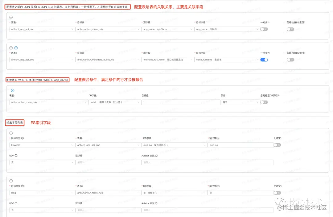Screen dimensions: 333x217
Task: Toggle 忽略检查DB索引 for the app_name join row
Action: pos(290,29)
